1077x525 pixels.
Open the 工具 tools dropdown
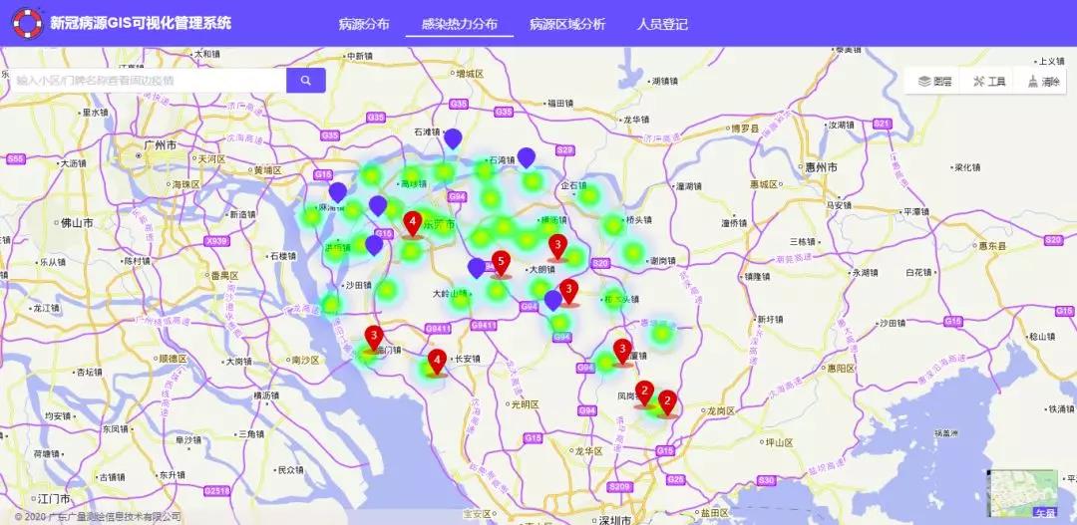pyautogui.click(x=988, y=82)
